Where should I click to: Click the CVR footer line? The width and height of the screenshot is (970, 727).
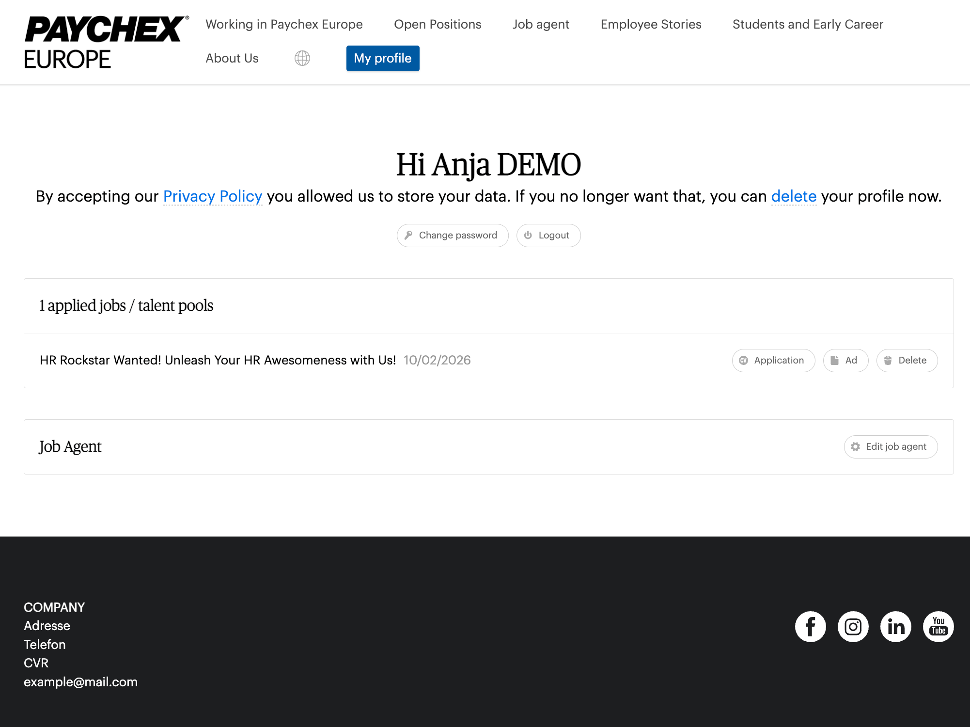point(36,663)
